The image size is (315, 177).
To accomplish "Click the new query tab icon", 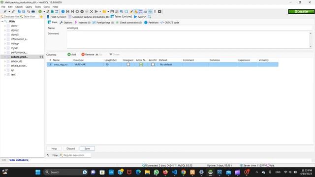I will coord(150,17).
